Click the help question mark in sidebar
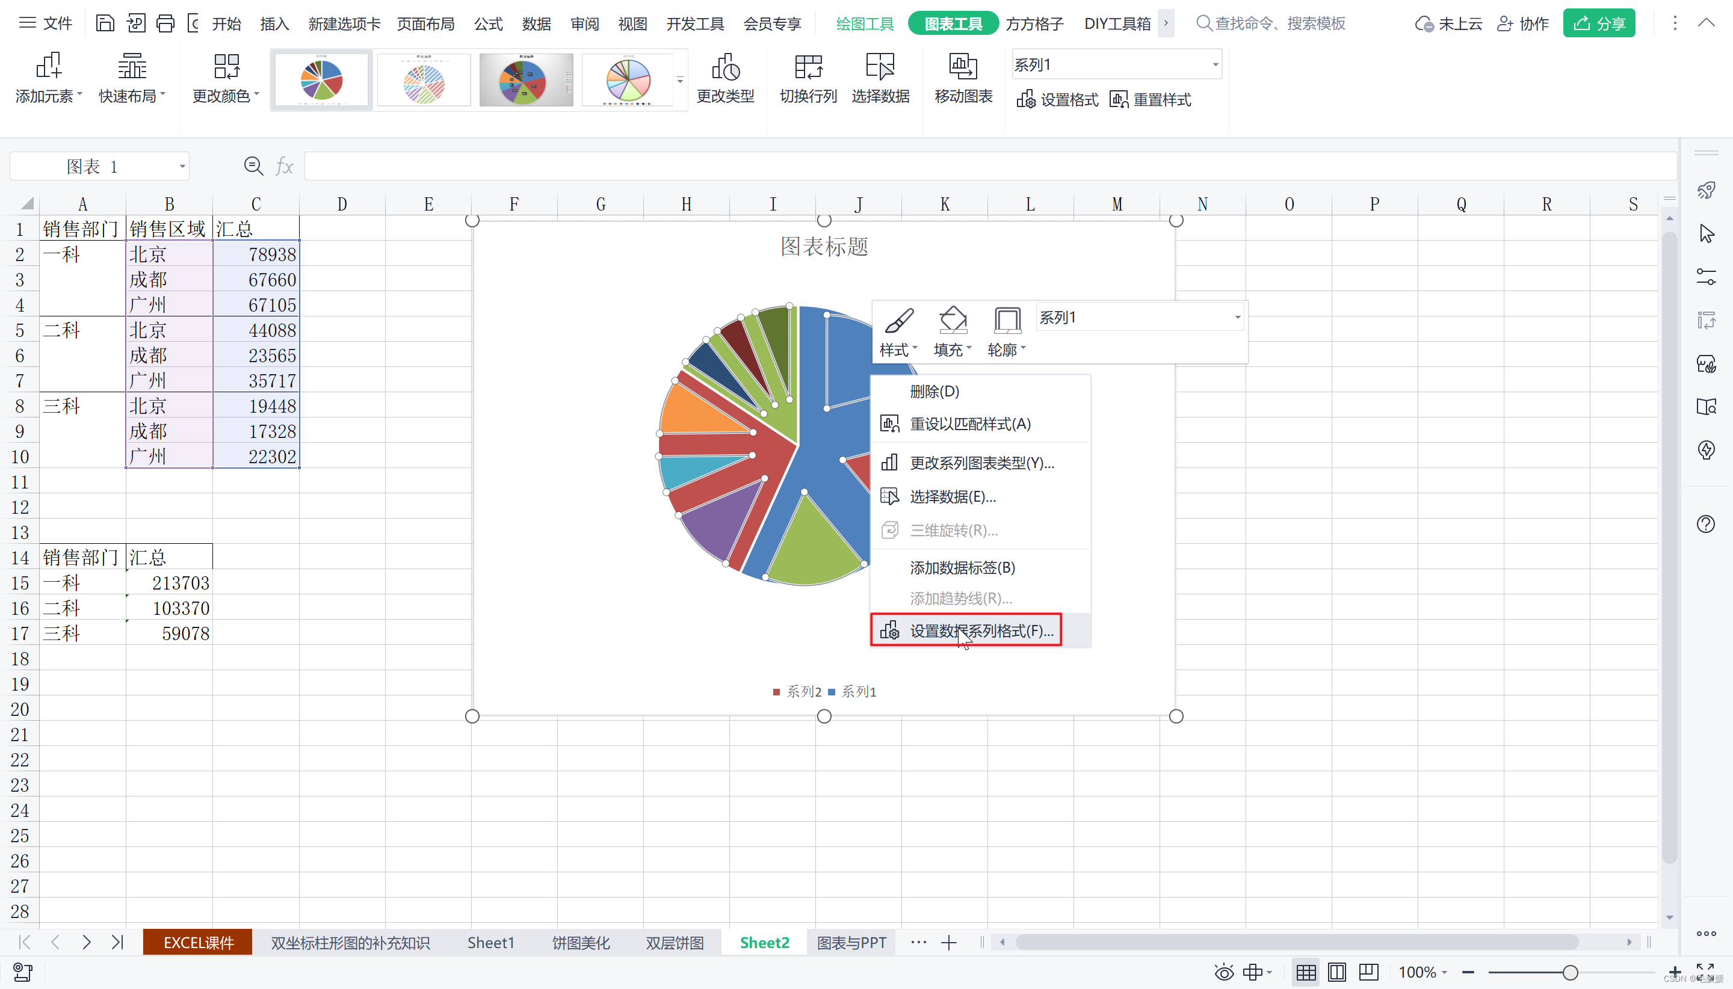 [1705, 524]
